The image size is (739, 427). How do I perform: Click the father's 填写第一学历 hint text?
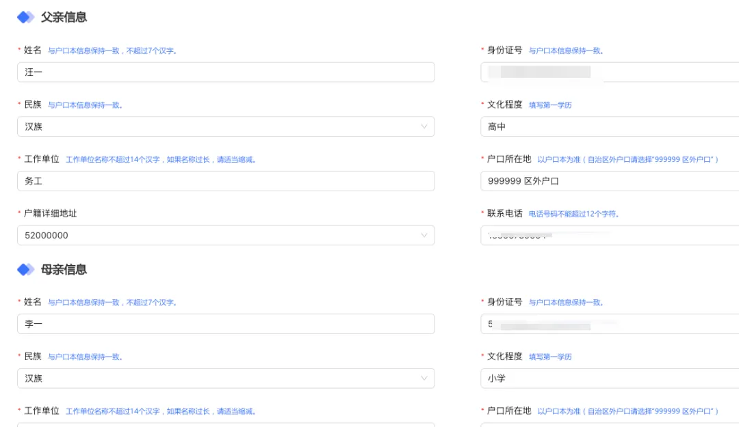click(550, 105)
